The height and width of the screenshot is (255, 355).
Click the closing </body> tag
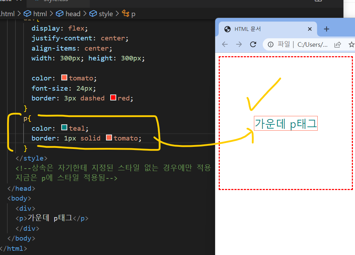coord(21,238)
